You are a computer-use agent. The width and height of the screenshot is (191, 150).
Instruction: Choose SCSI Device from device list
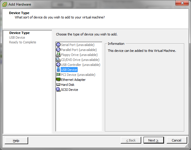point(69,90)
